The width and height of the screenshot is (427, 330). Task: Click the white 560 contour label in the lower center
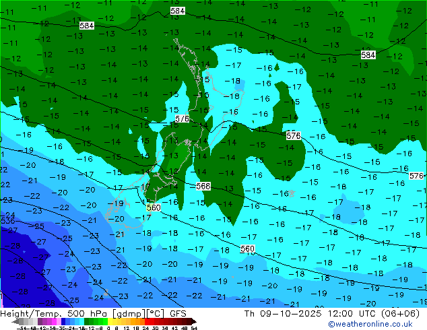coord(248,249)
